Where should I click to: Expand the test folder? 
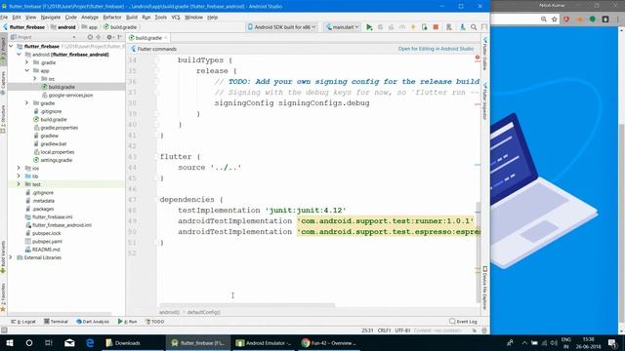[19, 184]
